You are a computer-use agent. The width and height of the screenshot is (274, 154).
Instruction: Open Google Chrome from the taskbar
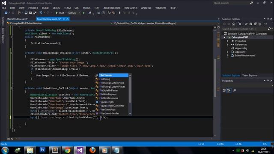click(x=67, y=150)
